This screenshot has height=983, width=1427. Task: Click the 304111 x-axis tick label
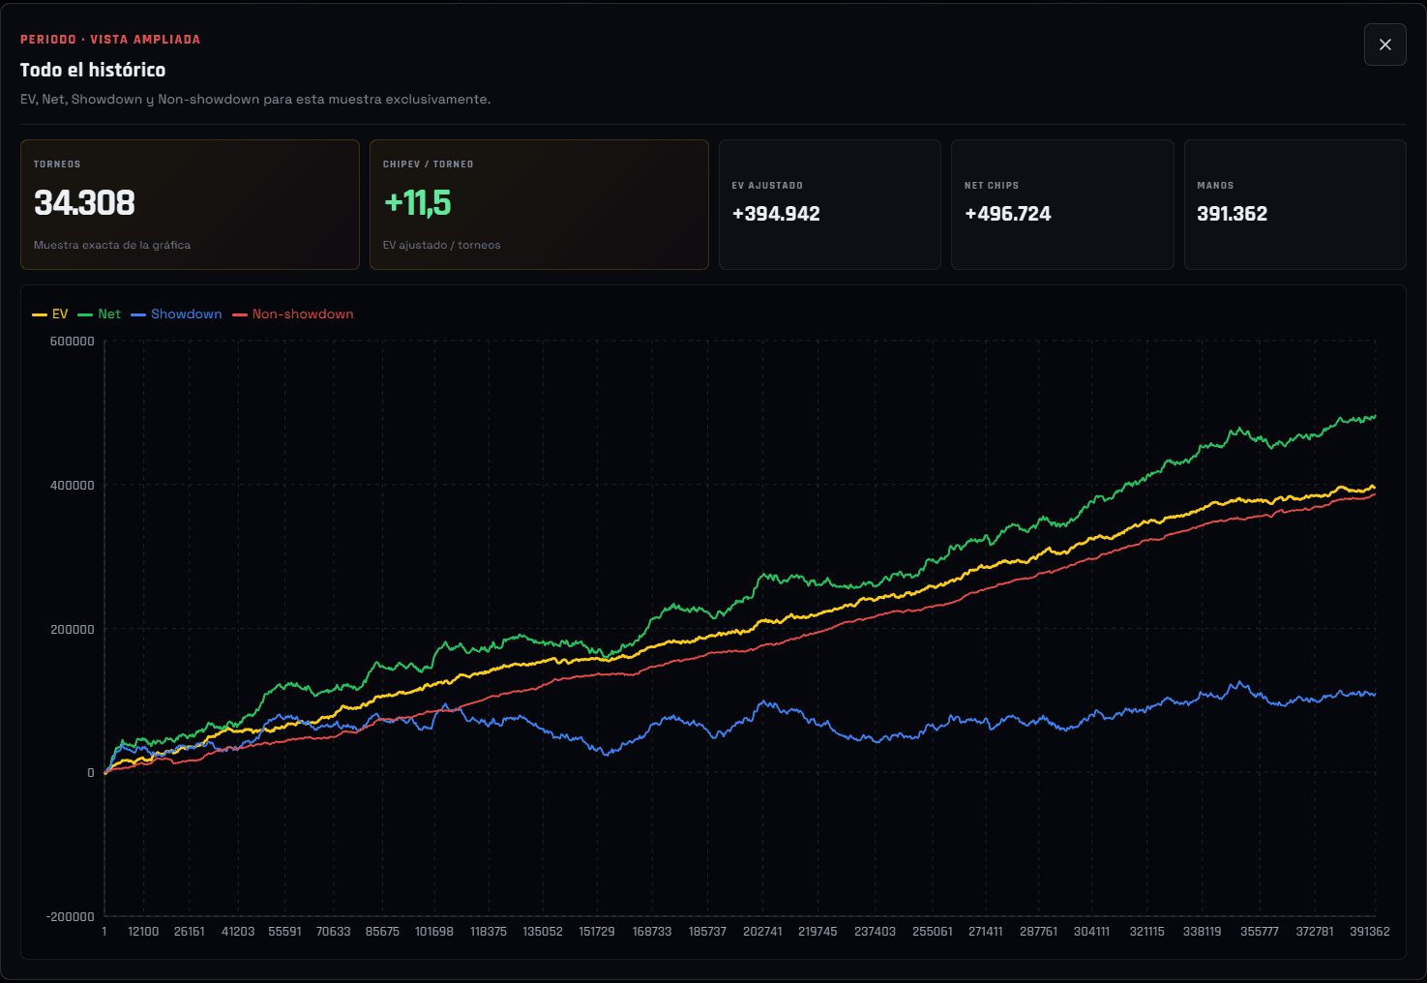(x=1091, y=932)
